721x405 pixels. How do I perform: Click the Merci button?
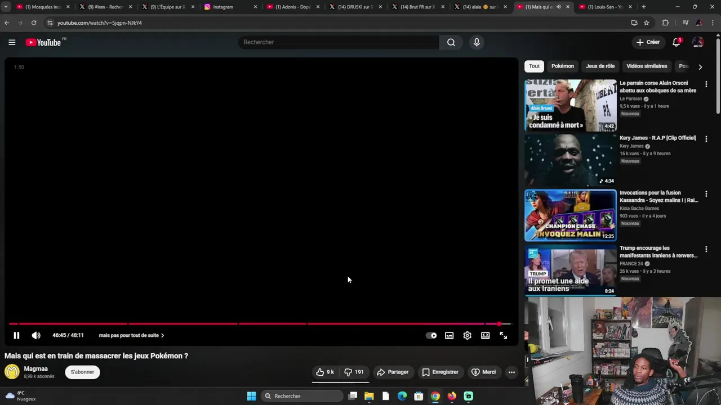point(483,372)
